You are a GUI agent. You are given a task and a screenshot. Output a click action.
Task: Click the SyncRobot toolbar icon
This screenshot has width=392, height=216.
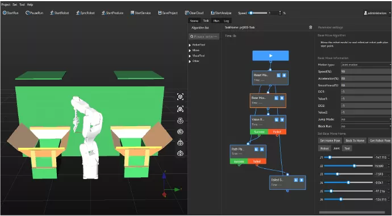tap(78, 13)
